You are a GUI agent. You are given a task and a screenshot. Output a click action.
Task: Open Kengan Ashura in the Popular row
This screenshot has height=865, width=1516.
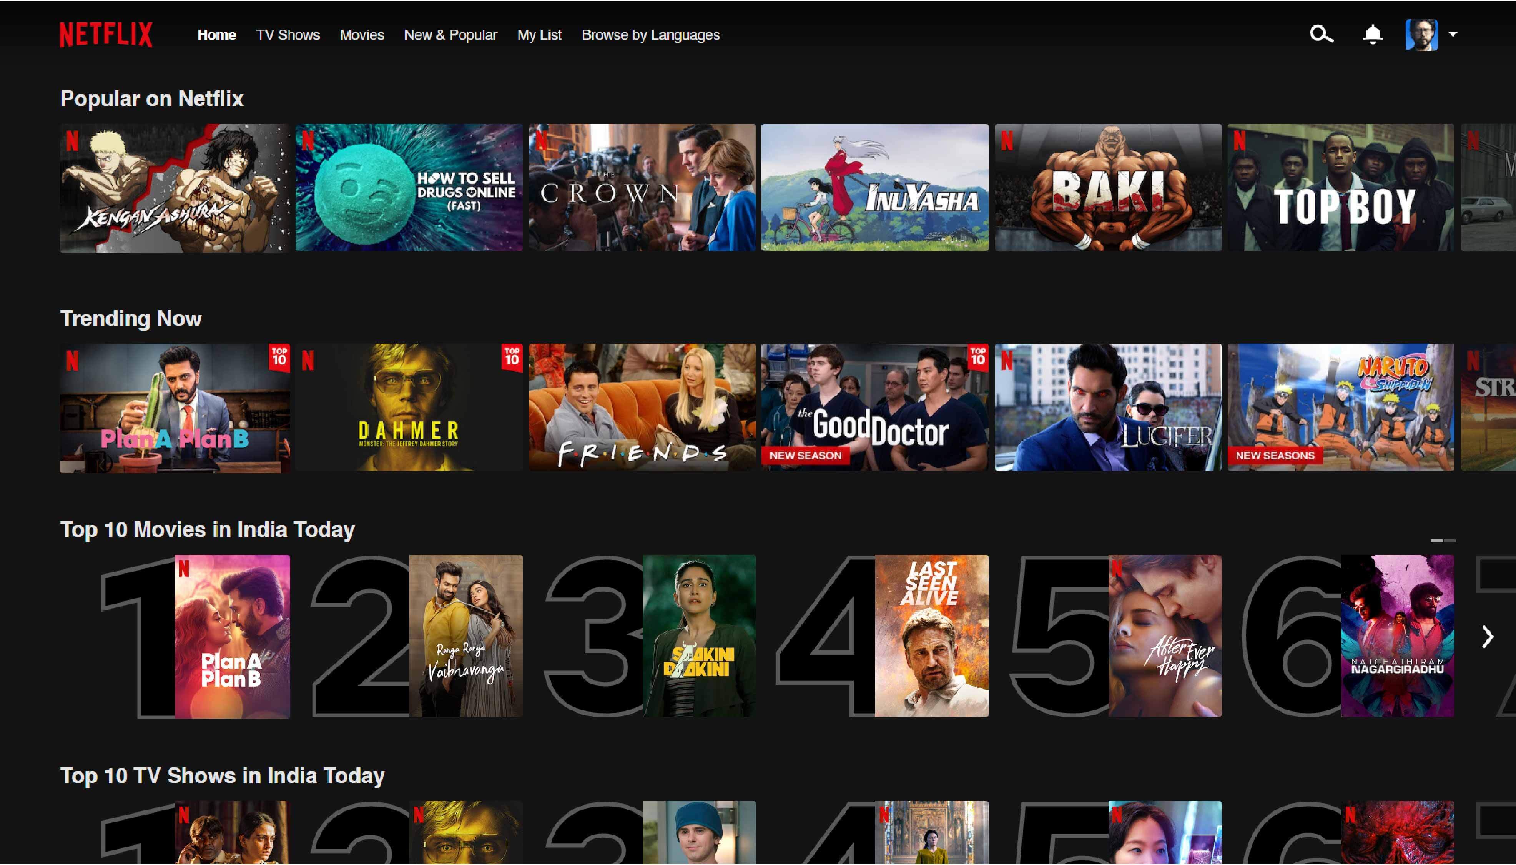(175, 188)
